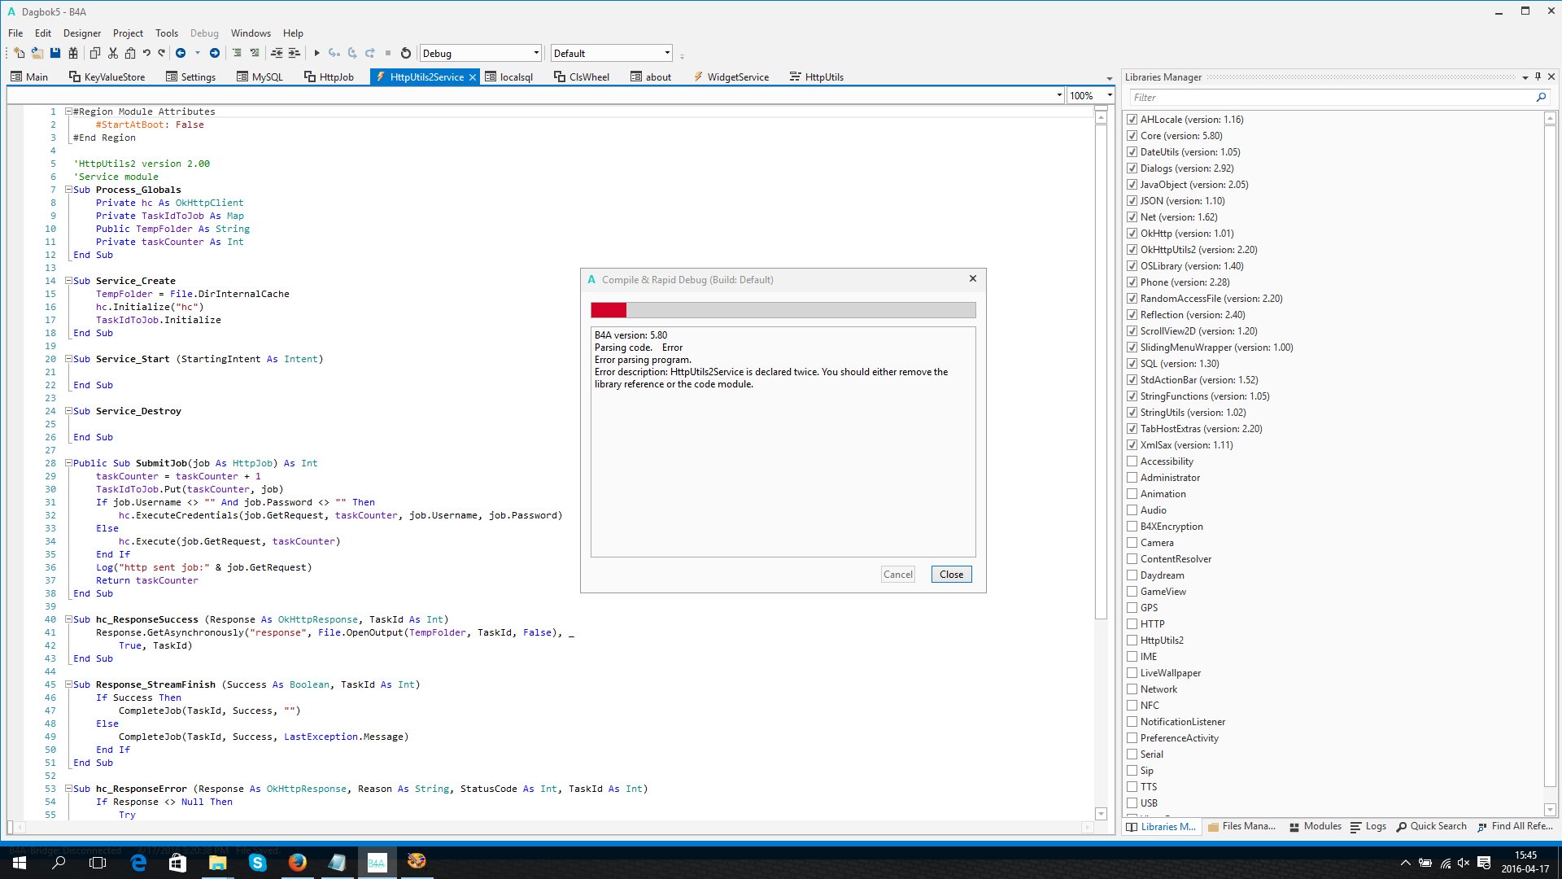Enable the Accessibility library

pos(1132,461)
